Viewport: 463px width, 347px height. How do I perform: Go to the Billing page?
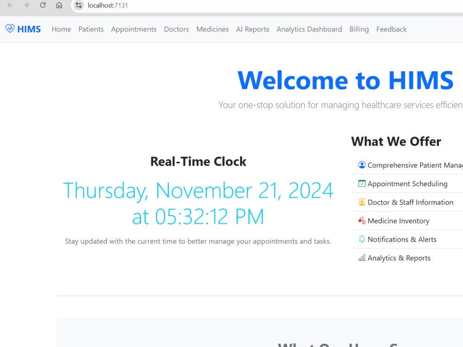(x=359, y=29)
